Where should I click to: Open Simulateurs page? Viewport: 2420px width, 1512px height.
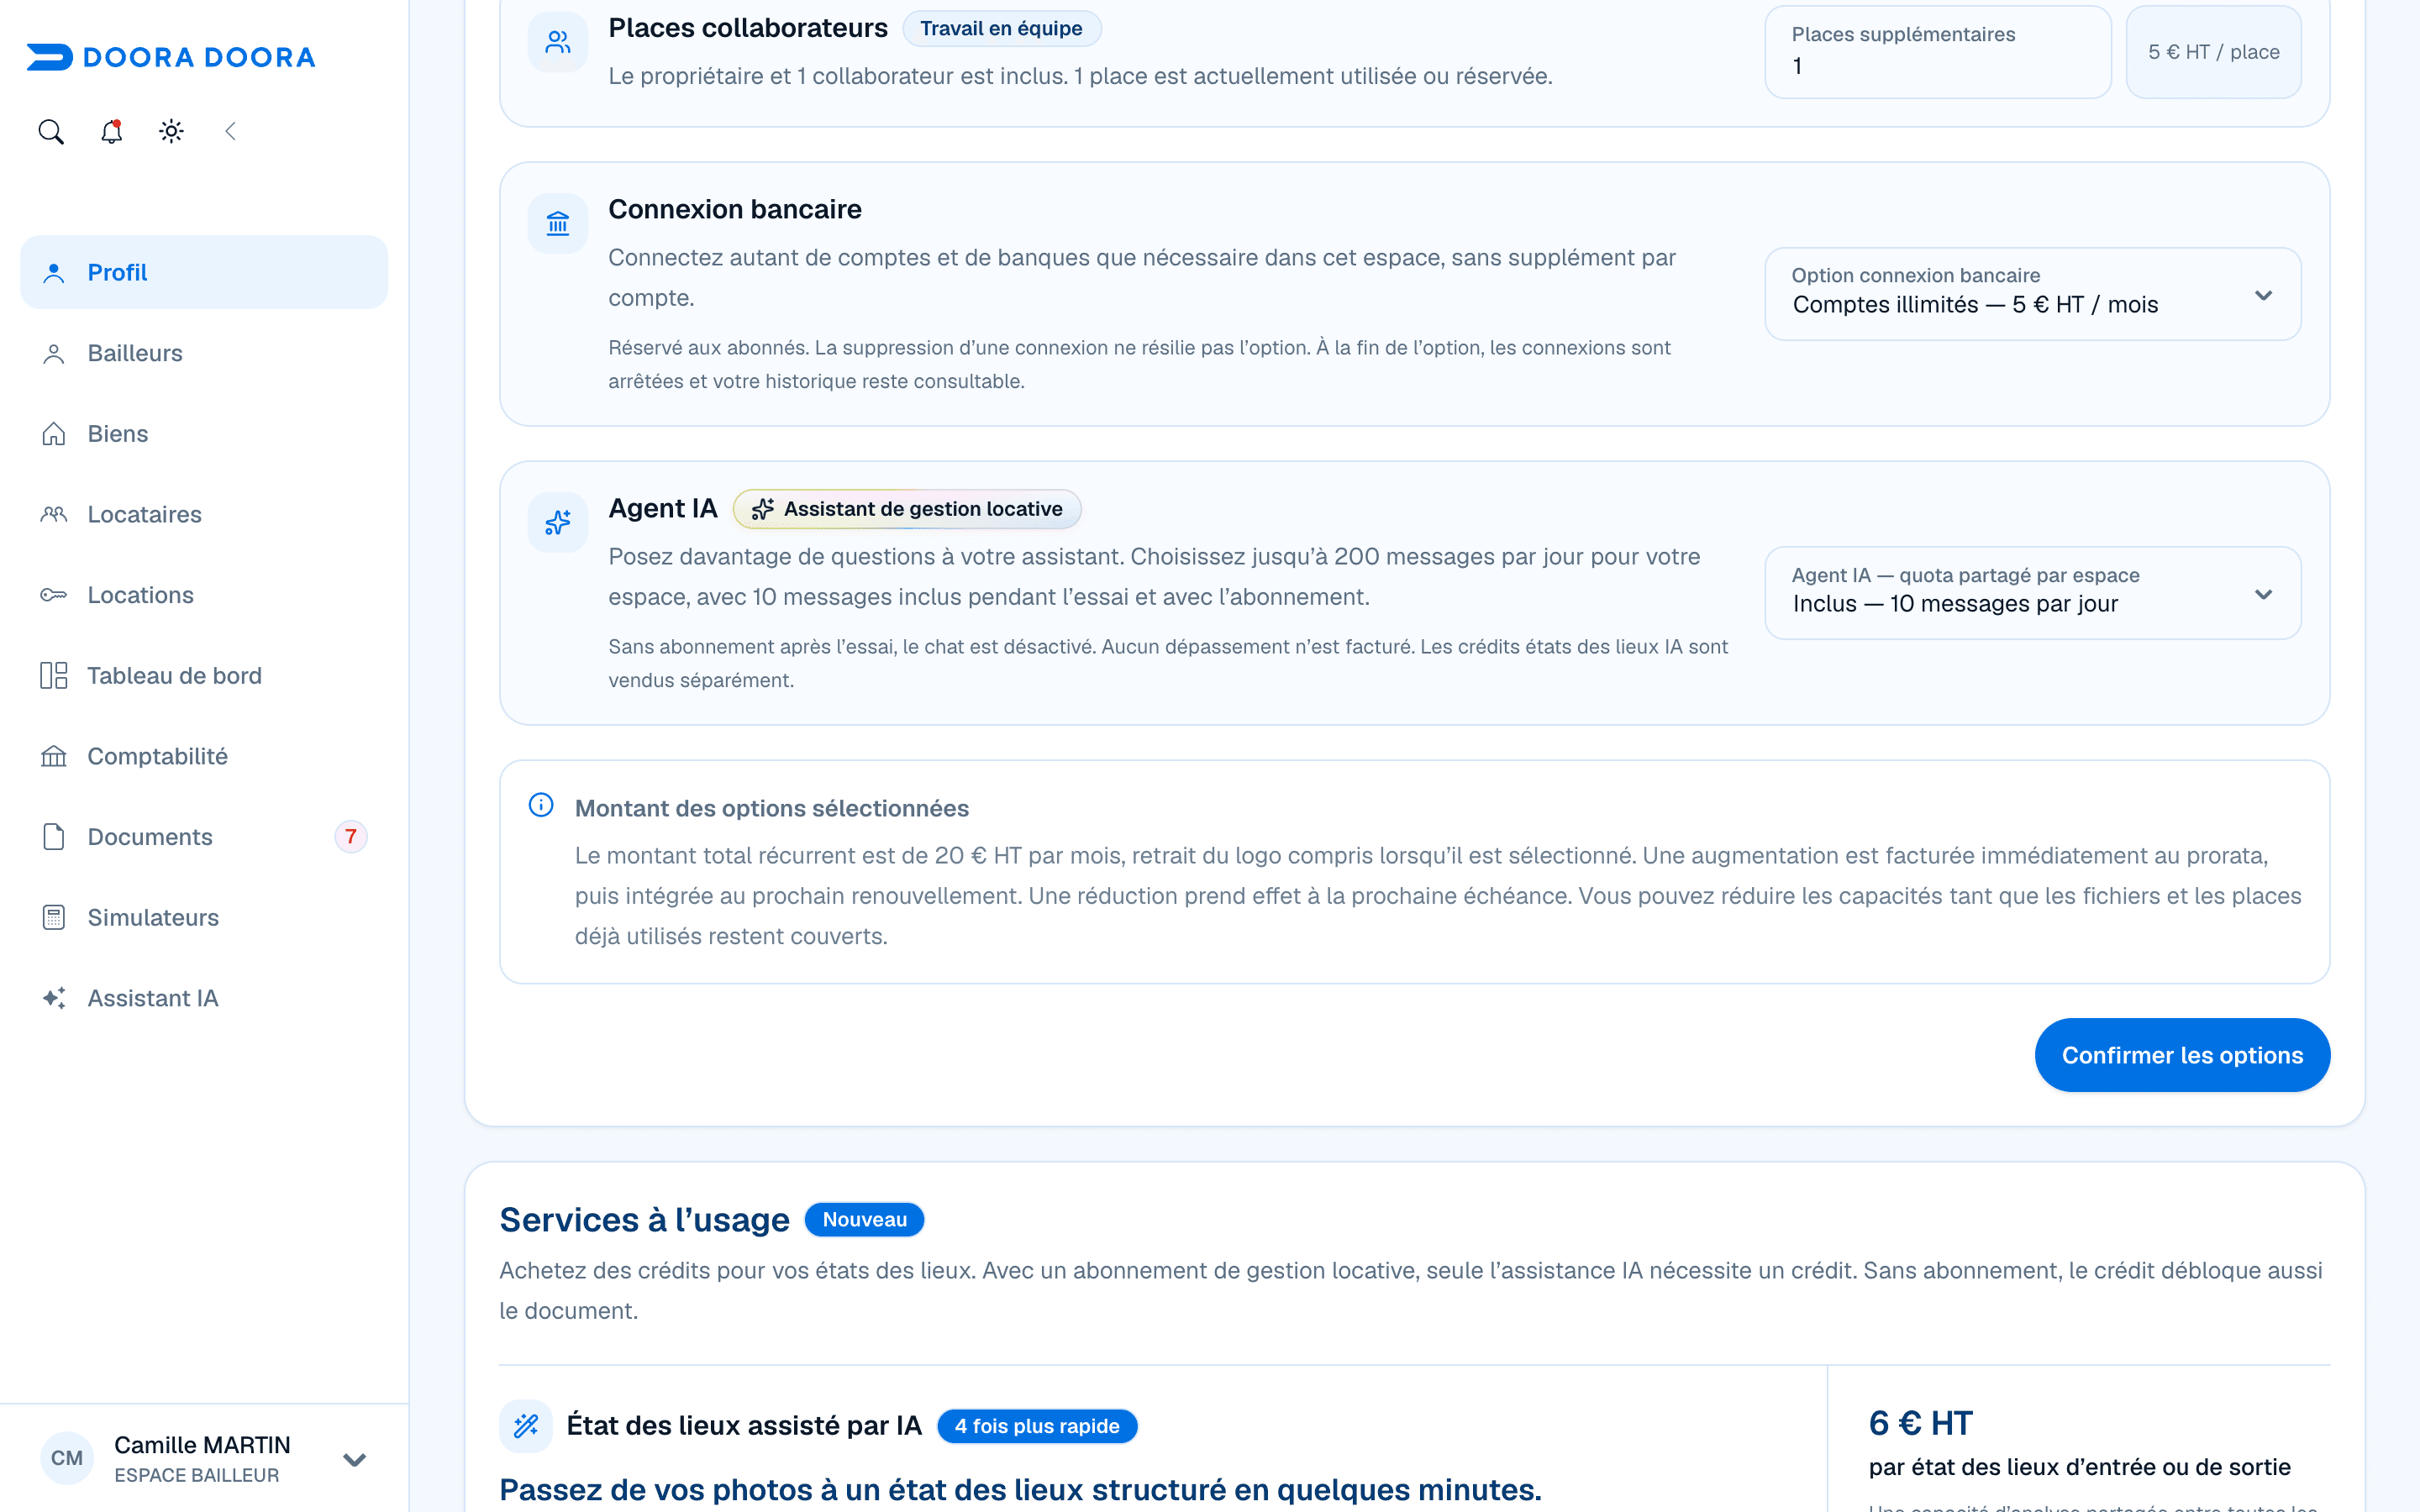click(x=204, y=918)
